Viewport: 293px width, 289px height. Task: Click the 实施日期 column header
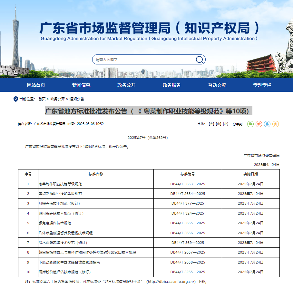pos(250,174)
